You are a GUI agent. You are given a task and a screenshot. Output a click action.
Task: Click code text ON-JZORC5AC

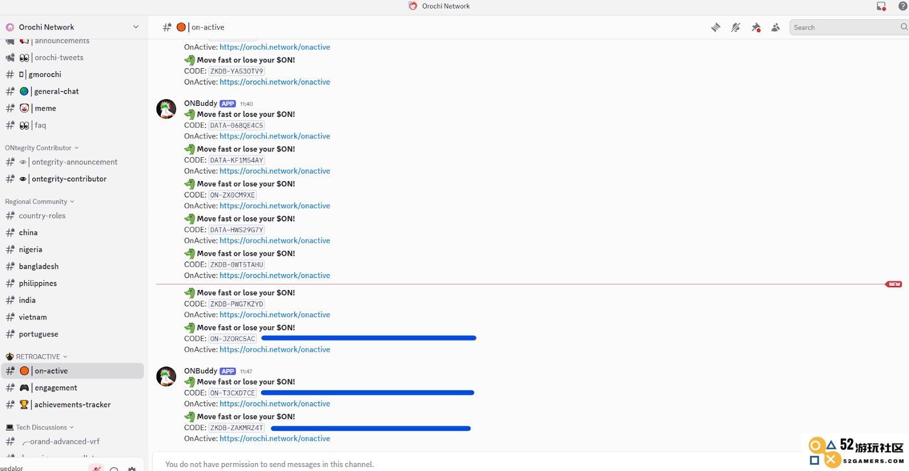[x=233, y=339]
